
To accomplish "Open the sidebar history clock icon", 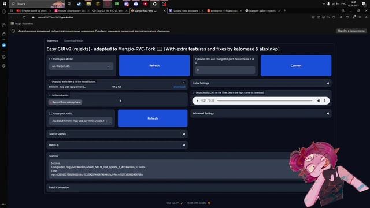I will (x=4, y=57).
